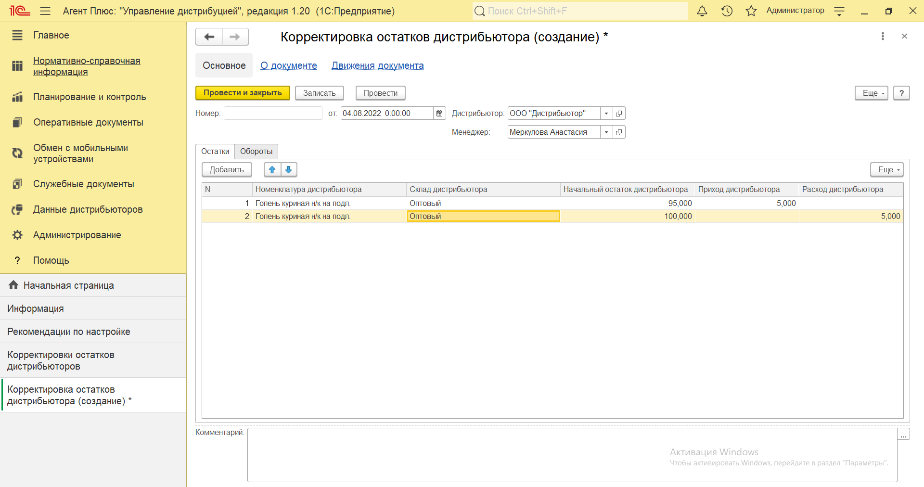This screenshot has height=487, width=924.
Task: Move the selected row up
Action: [272, 169]
